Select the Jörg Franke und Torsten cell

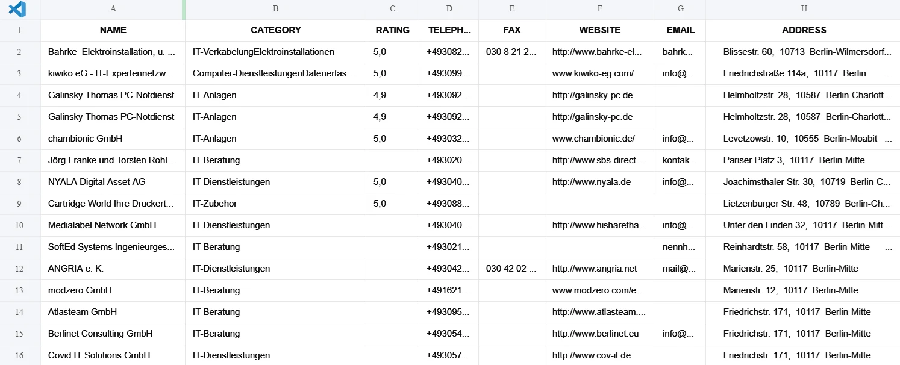(x=113, y=160)
